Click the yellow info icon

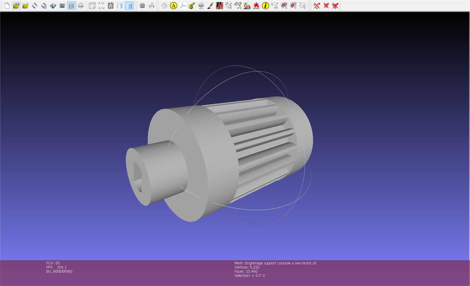click(266, 6)
